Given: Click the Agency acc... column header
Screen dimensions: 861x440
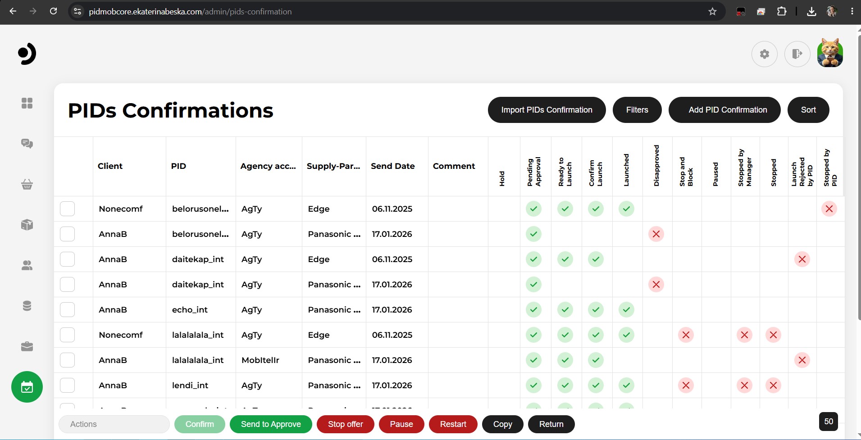Looking at the screenshot, I should [268, 166].
